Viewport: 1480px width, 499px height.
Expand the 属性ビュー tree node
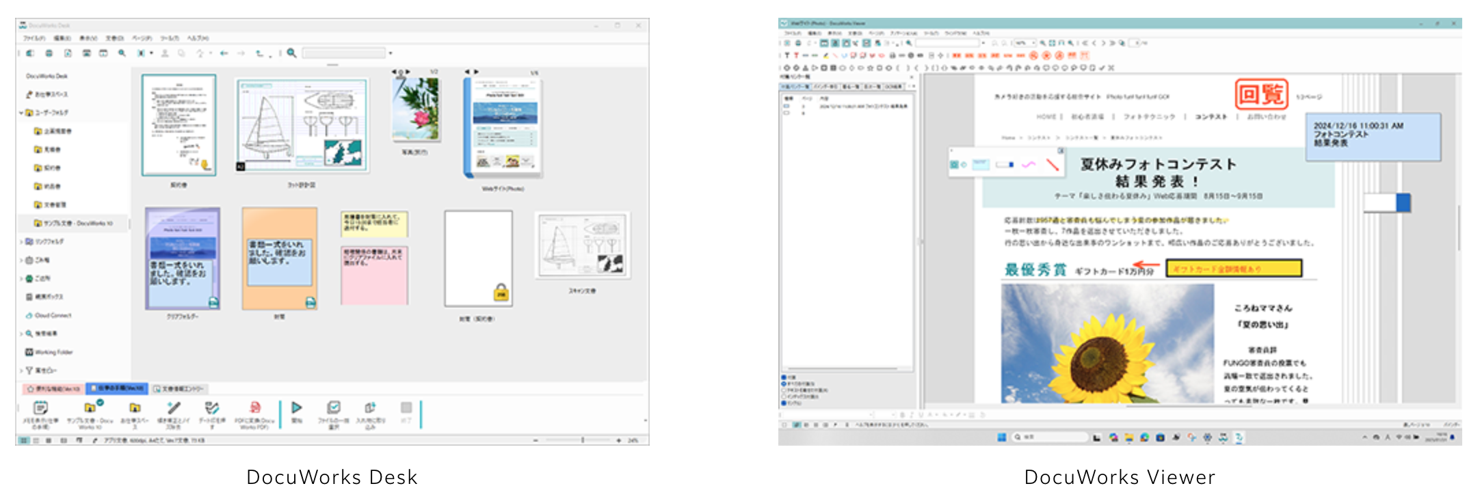tap(21, 370)
